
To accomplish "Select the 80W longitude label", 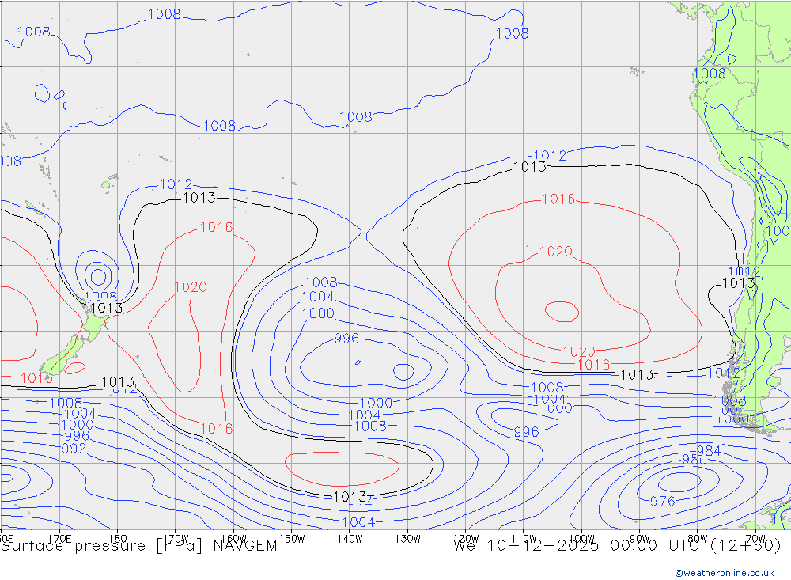I will [x=698, y=539].
